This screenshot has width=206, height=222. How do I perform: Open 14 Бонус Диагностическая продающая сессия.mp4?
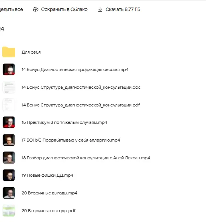75,69
